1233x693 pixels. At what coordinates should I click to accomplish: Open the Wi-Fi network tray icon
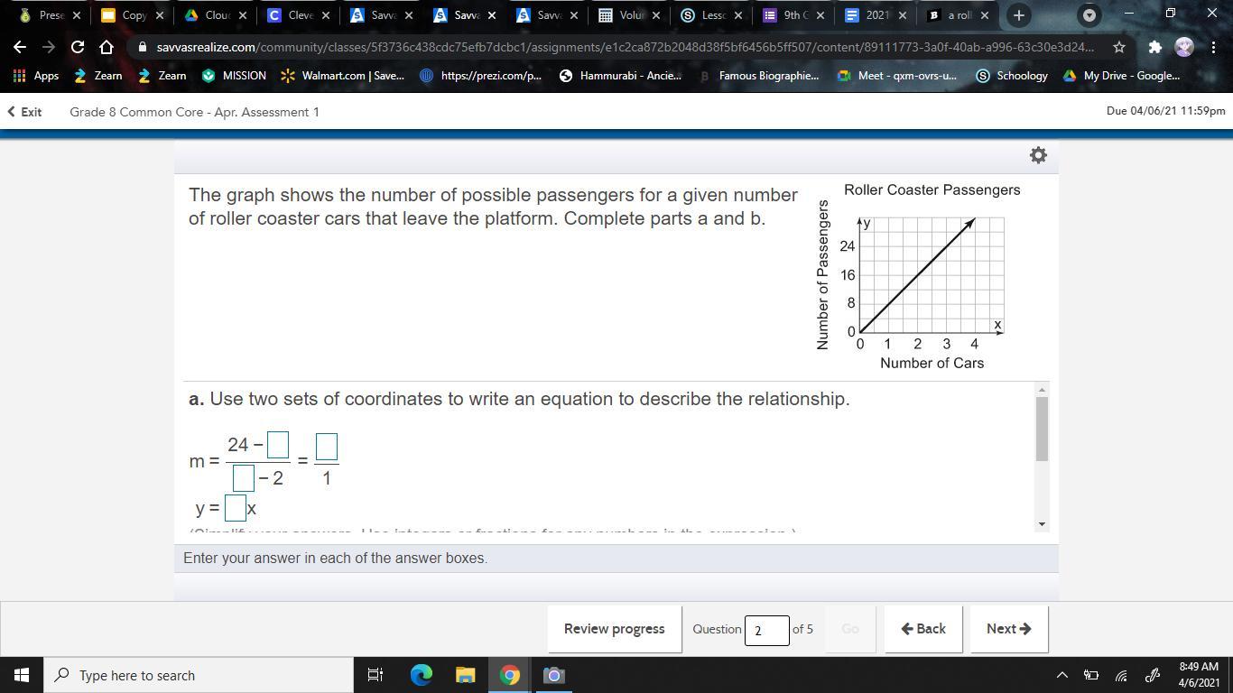pos(1121,675)
